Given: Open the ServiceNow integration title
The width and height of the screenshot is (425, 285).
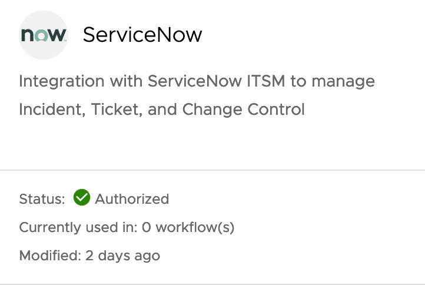Looking at the screenshot, I should tap(142, 35).
